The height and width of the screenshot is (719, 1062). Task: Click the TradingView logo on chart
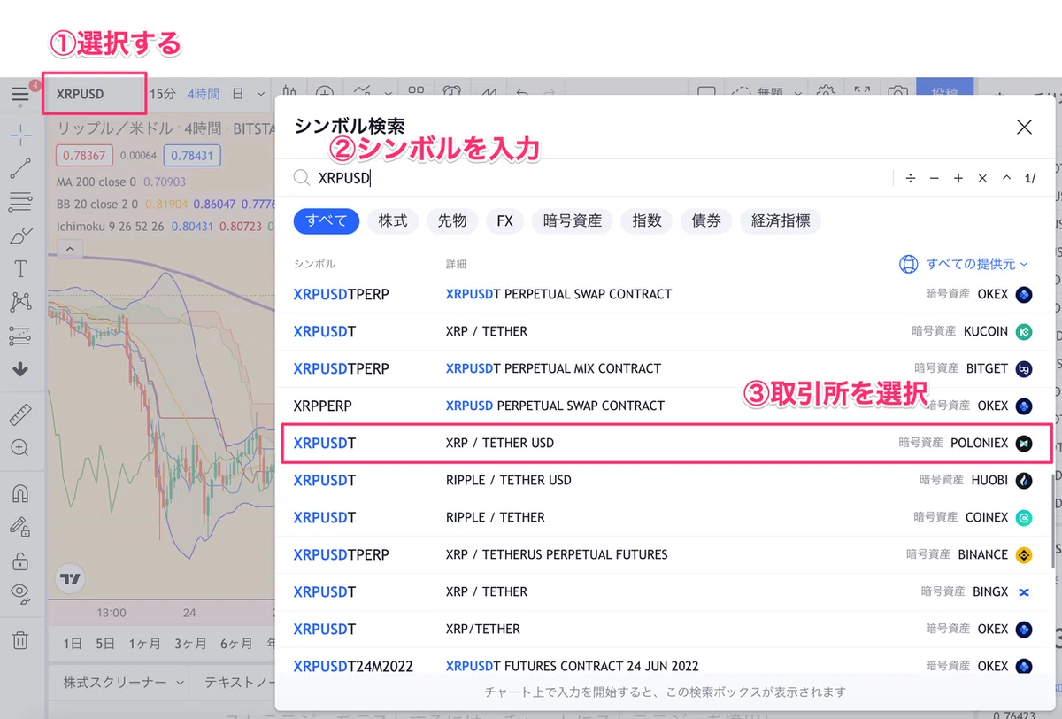(70, 578)
